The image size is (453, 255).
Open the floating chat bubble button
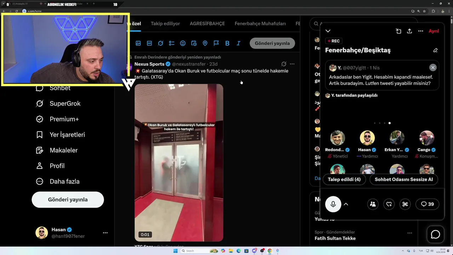pos(435,234)
